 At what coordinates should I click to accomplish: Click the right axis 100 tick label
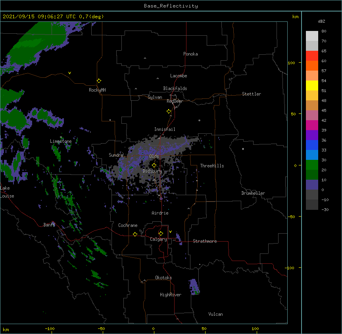pyautogui.click(x=291, y=63)
